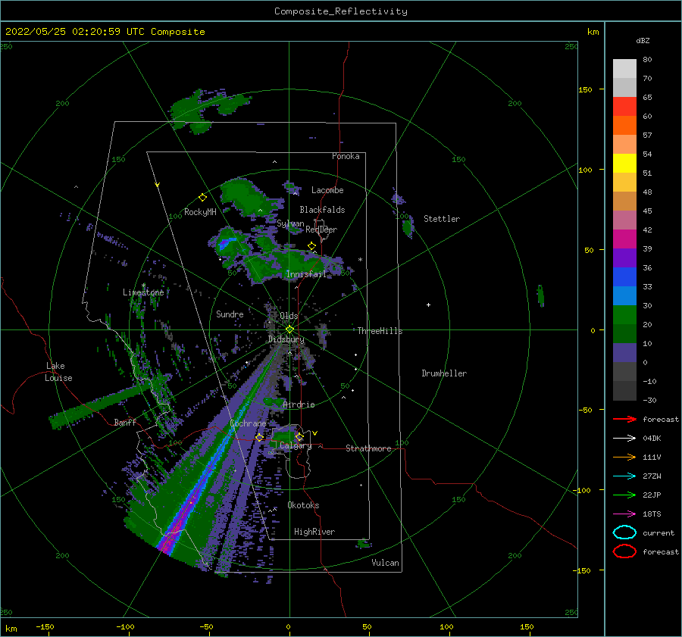
Task: Click the ThreeHills label
Action: [380, 331]
